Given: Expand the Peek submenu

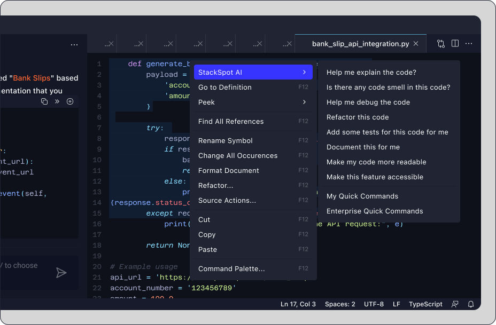Looking at the screenshot, I should (x=304, y=102).
